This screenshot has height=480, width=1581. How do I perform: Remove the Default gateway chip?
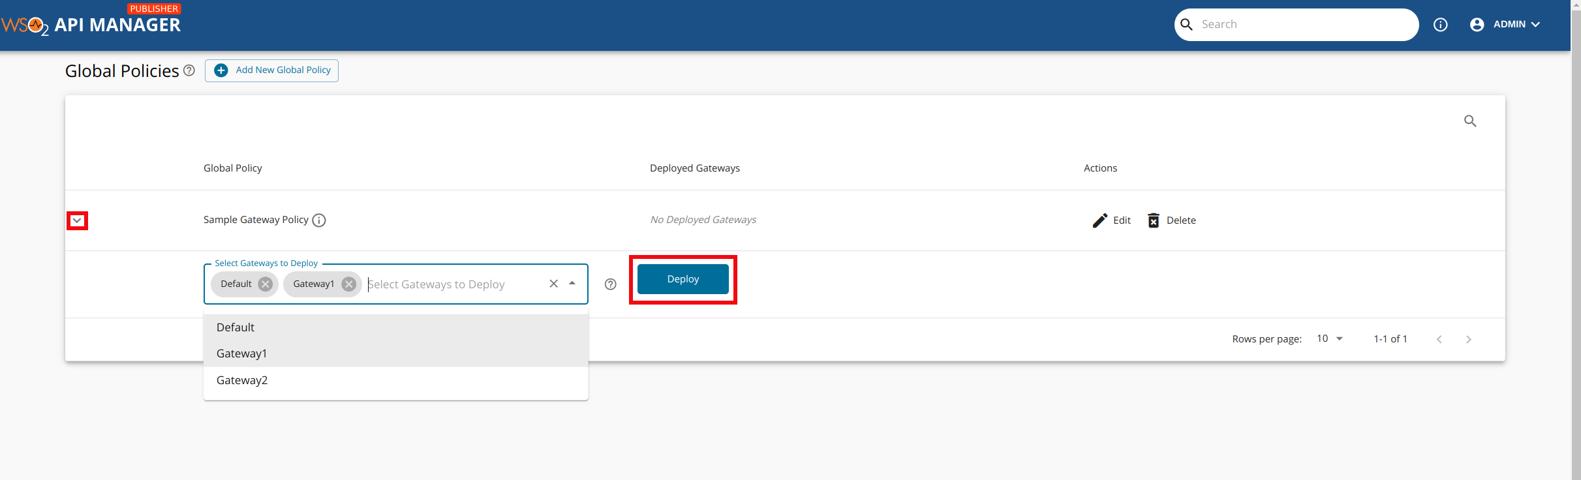click(x=265, y=284)
